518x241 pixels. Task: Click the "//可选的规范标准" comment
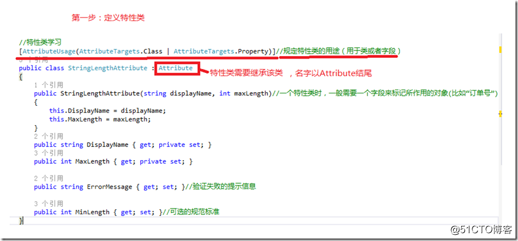[x=191, y=212]
